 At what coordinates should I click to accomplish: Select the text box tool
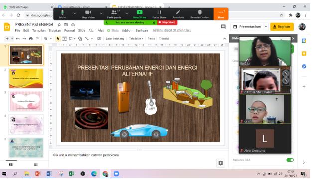coord(64,39)
